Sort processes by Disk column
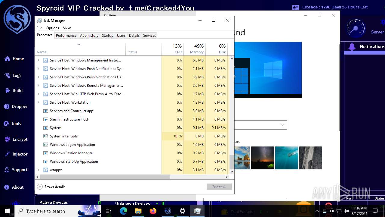Image resolution: width=385 pixels, height=217 pixels. (217, 49)
